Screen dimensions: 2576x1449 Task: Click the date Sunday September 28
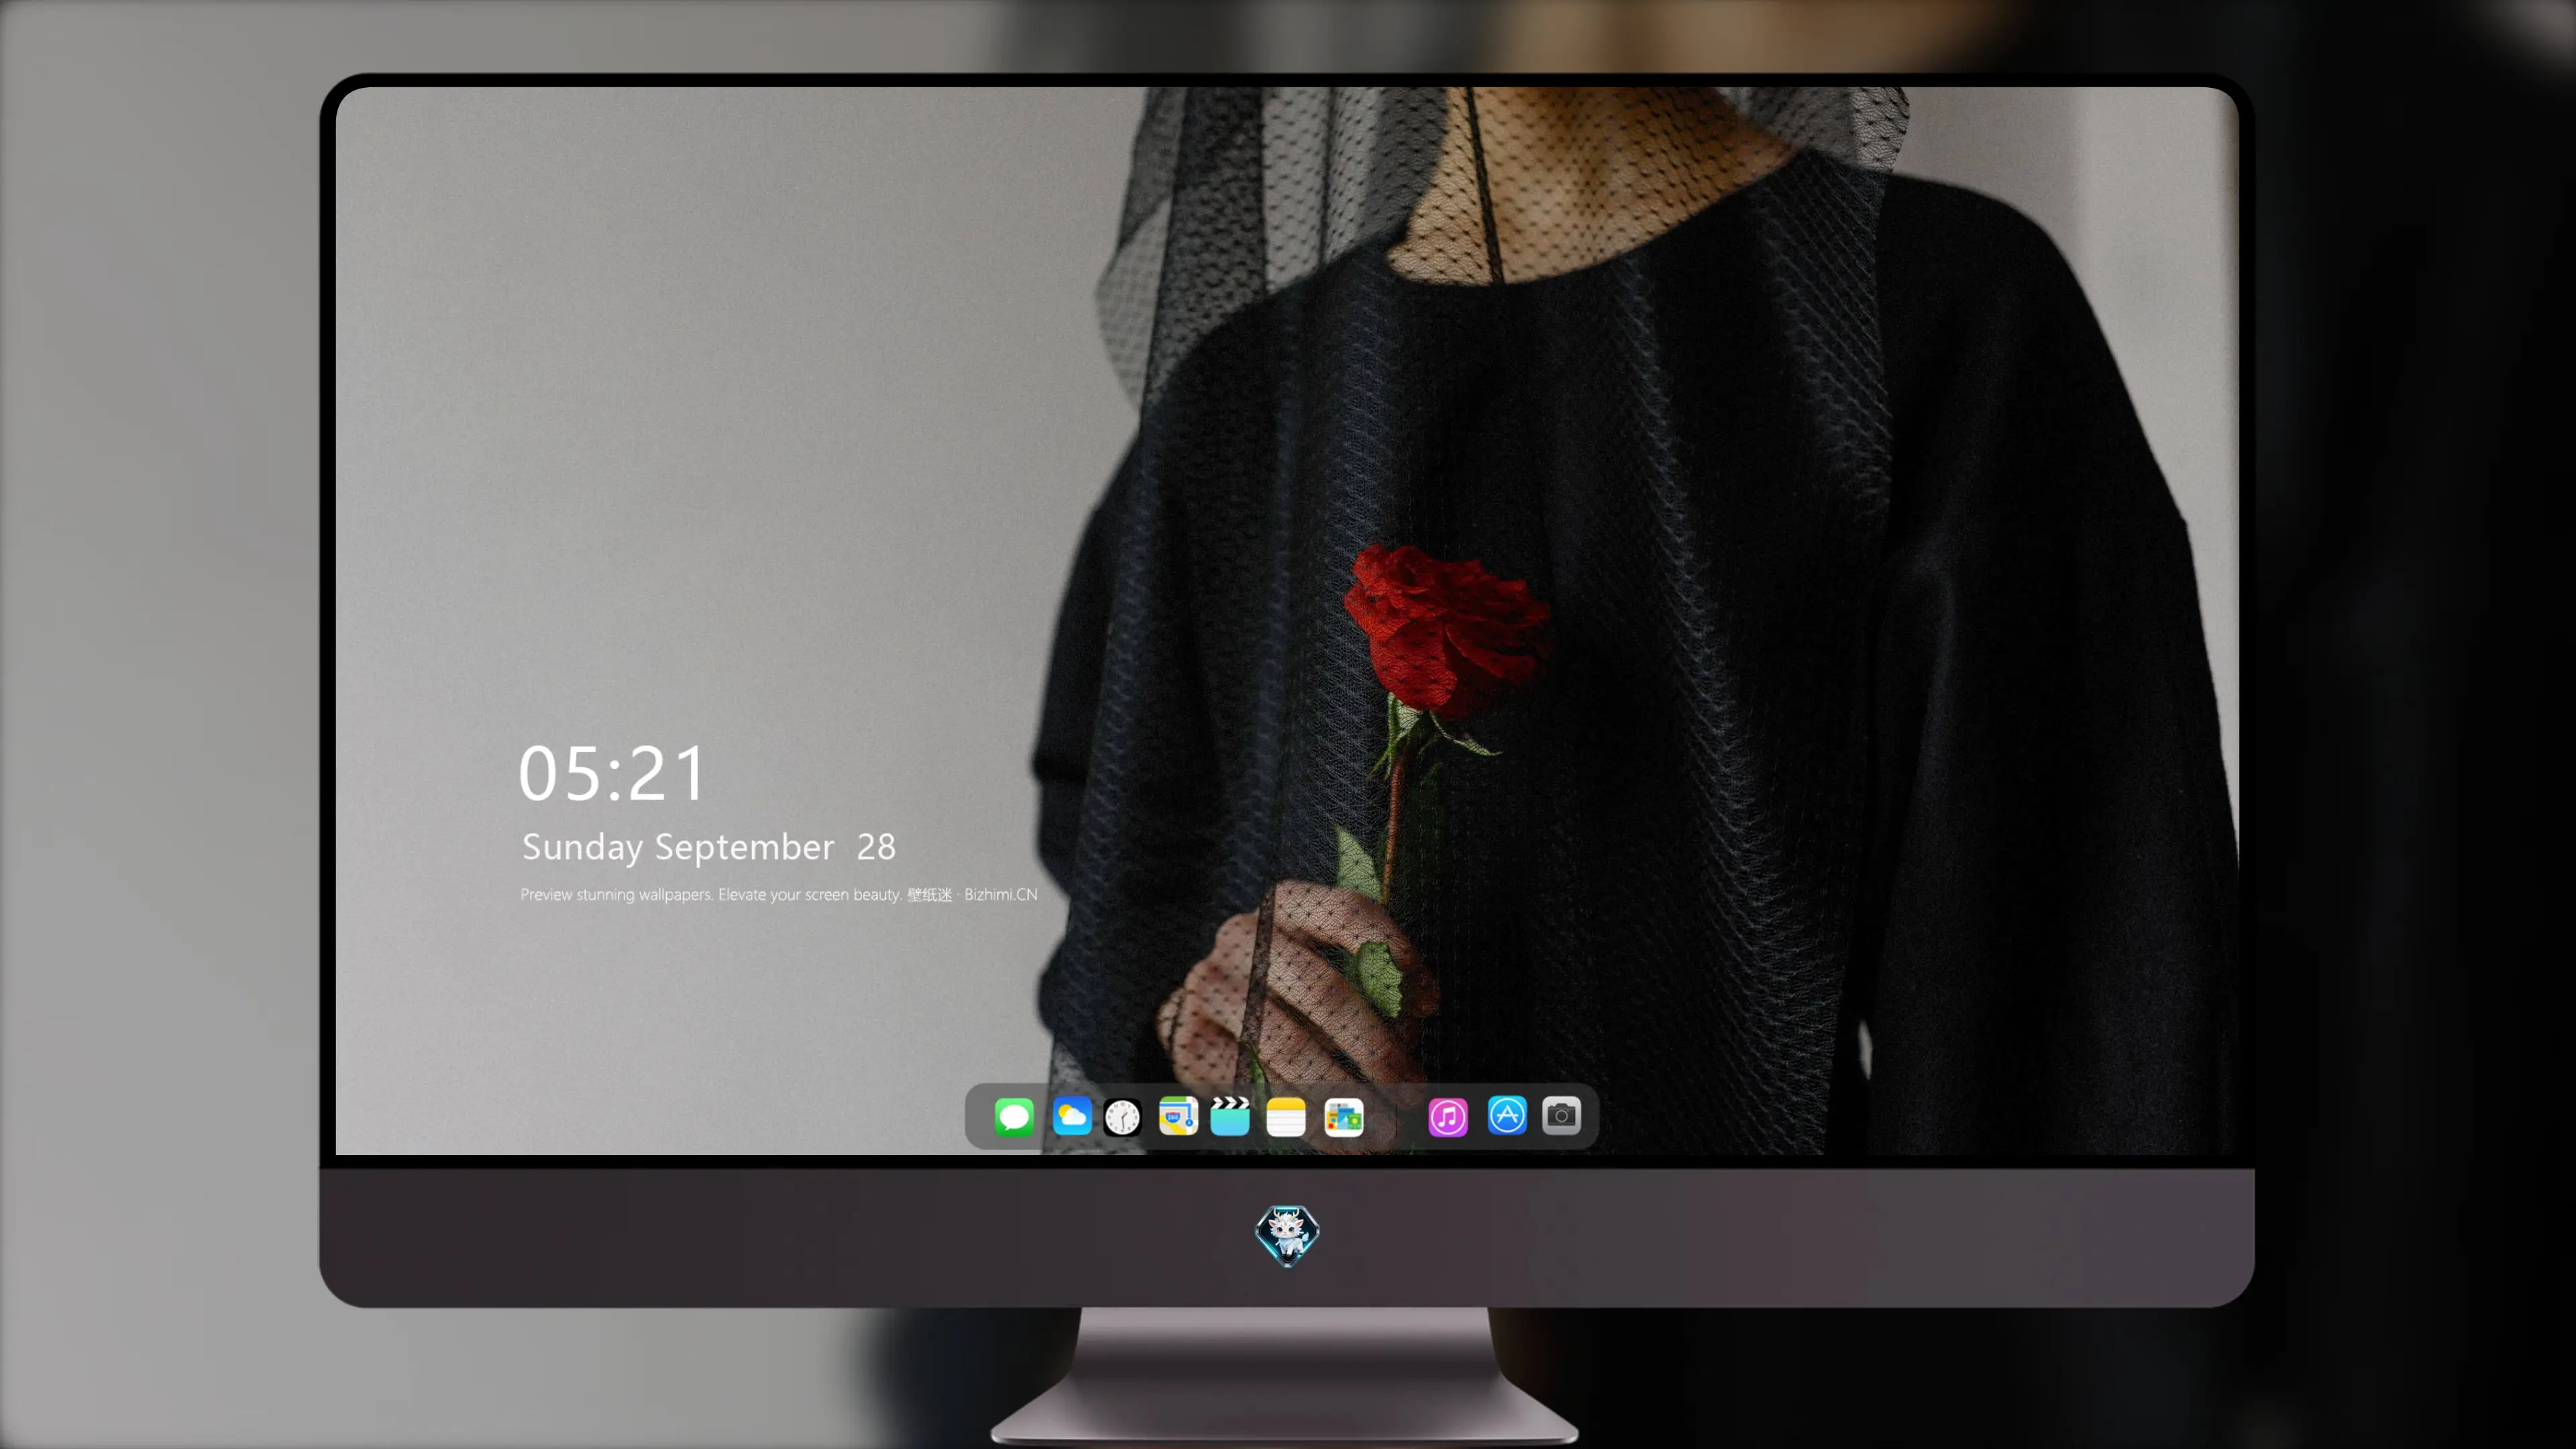[x=709, y=847]
